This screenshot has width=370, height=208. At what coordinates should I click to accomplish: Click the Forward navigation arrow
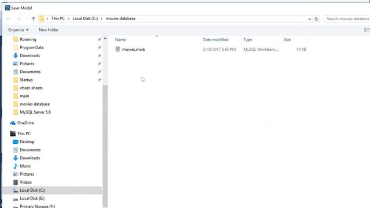click(x=18, y=18)
